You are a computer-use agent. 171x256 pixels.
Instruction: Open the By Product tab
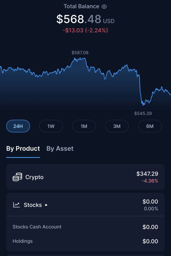(23, 148)
